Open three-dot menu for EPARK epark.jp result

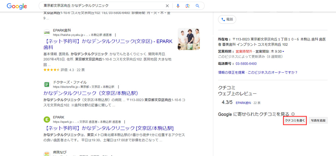click(x=125, y=122)
